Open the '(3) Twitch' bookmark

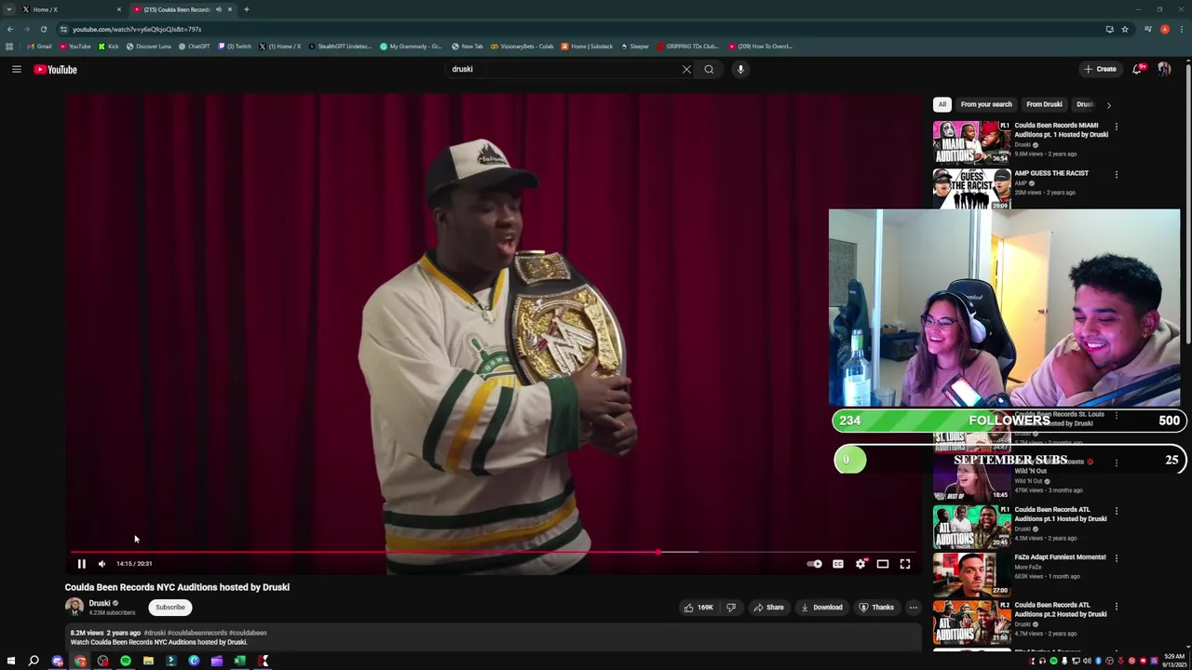(235, 47)
